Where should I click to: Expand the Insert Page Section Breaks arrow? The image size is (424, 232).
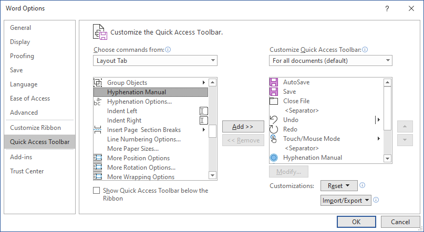[x=204, y=130]
